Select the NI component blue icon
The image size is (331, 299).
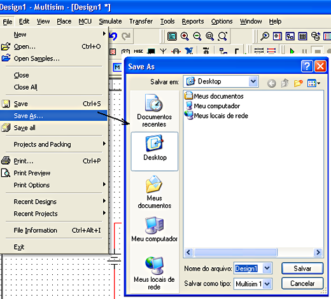point(189,51)
